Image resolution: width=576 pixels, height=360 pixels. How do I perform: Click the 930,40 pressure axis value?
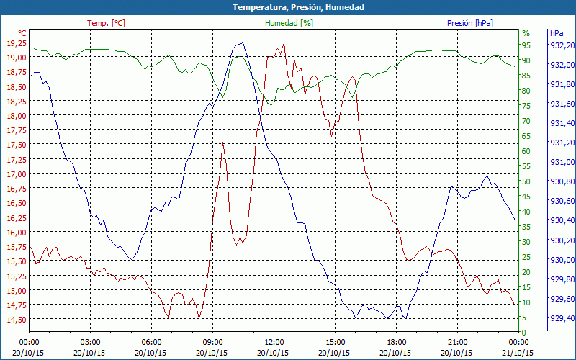pos(562,220)
